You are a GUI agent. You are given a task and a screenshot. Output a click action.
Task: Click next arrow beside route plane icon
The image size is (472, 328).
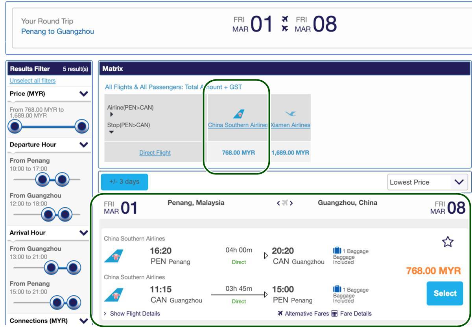click(291, 203)
